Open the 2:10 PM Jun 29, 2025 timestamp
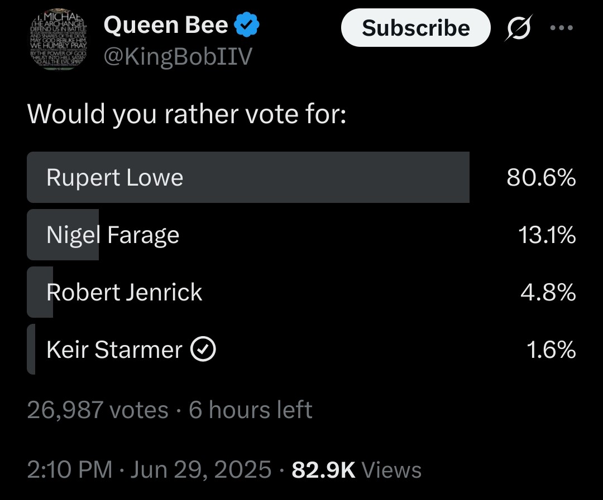Viewport: 603px width, 500px height. (x=149, y=469)
